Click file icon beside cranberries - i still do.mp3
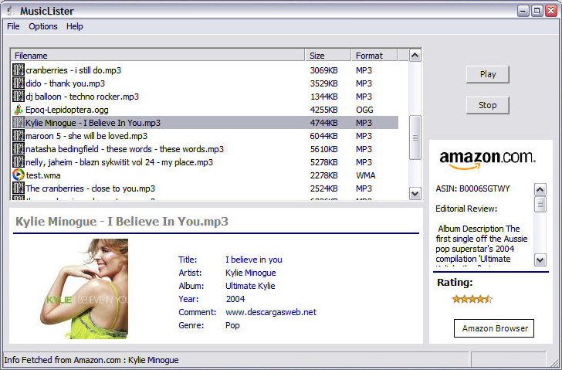 (19, 70)
